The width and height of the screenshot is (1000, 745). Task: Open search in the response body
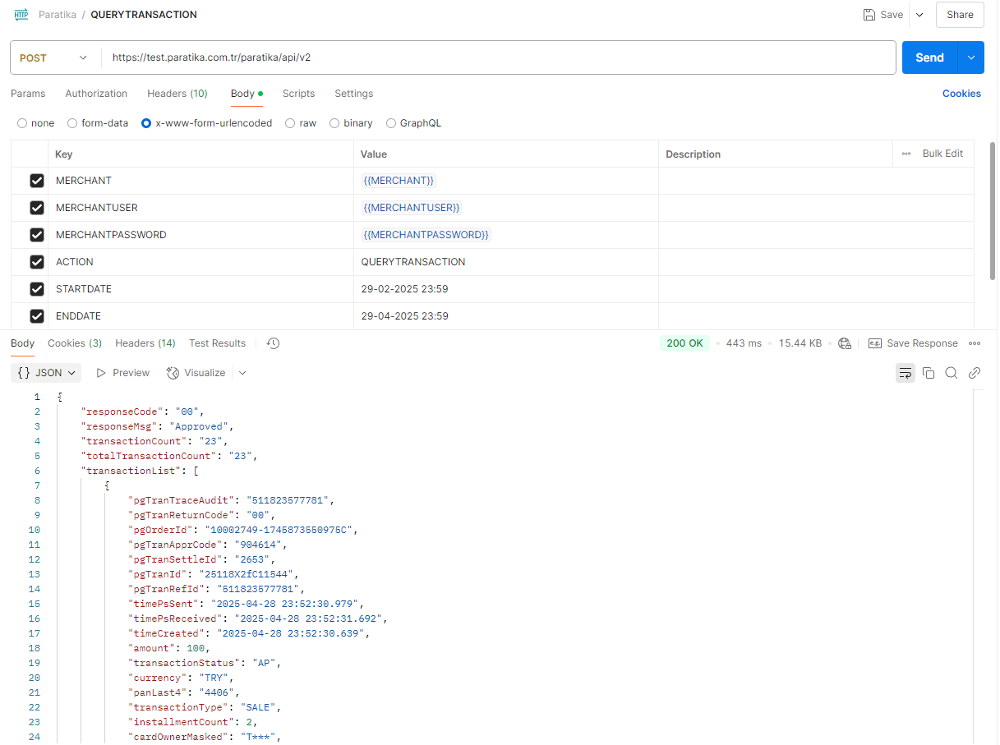pos(952,373)
